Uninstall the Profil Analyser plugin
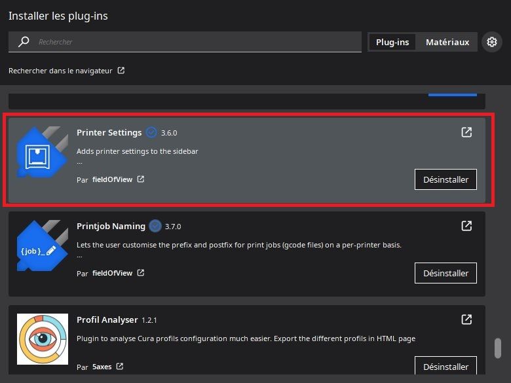Screen dimensions: 511x383 (x=445, y=367)
